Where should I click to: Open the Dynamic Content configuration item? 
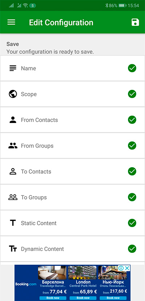tap(72, 249)
